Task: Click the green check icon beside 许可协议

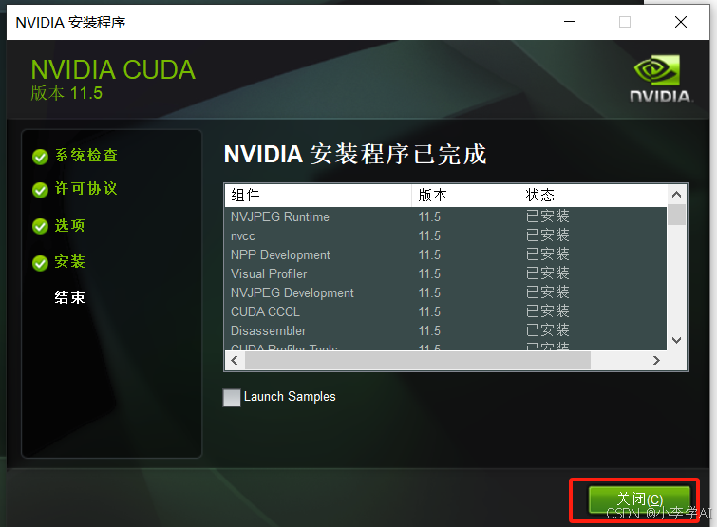Action: 40,190
